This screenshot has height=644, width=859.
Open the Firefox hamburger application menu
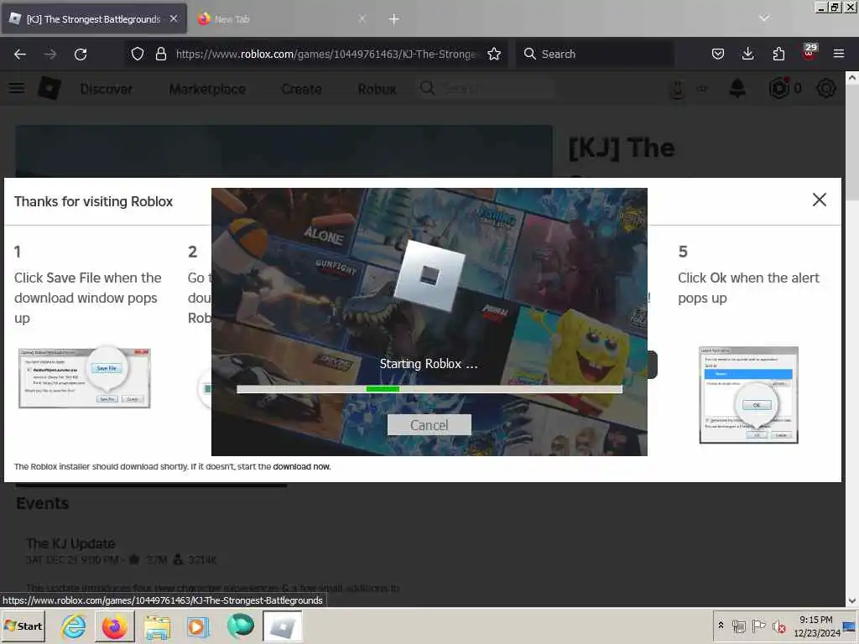(839, 54)
